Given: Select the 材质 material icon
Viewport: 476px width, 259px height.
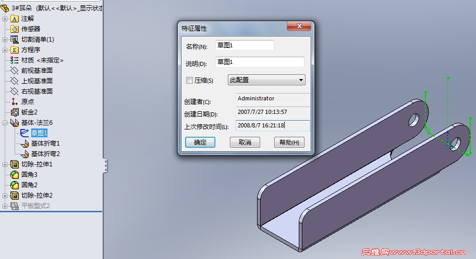Looking at the screenshot, I should pyautogui.click(x=14, y=60).
